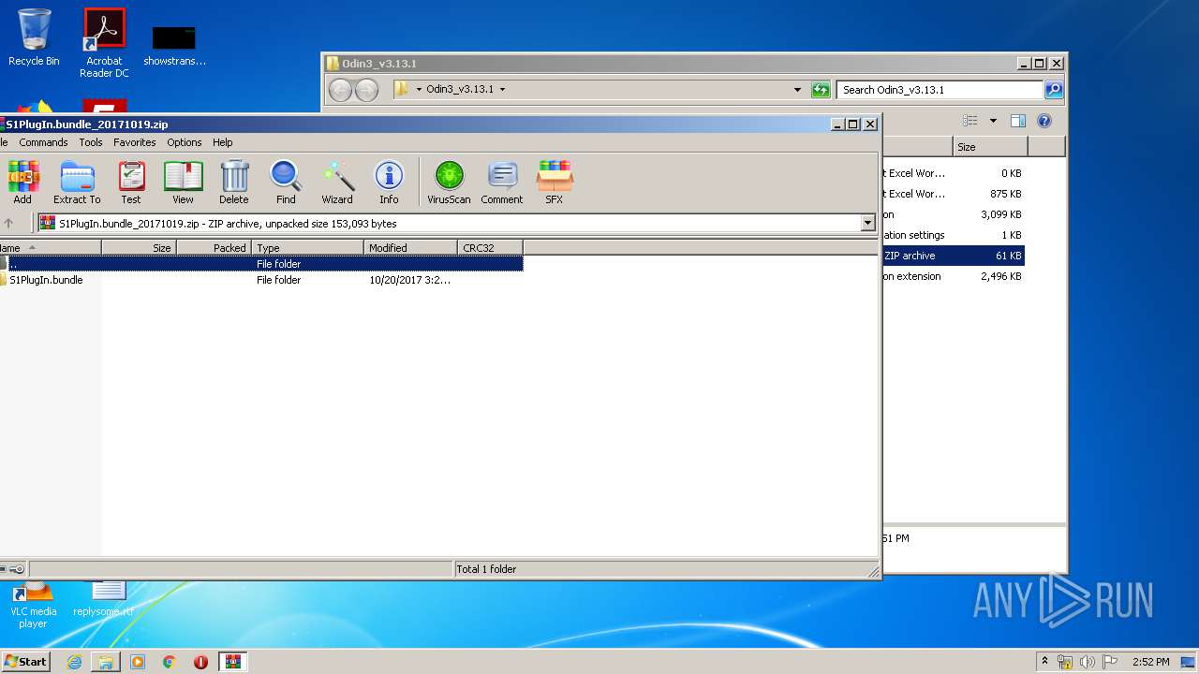The image size is (1199, 674).
Task: Select the 875 KB Excel row in Explorer
Action: (x=953, y=194)
